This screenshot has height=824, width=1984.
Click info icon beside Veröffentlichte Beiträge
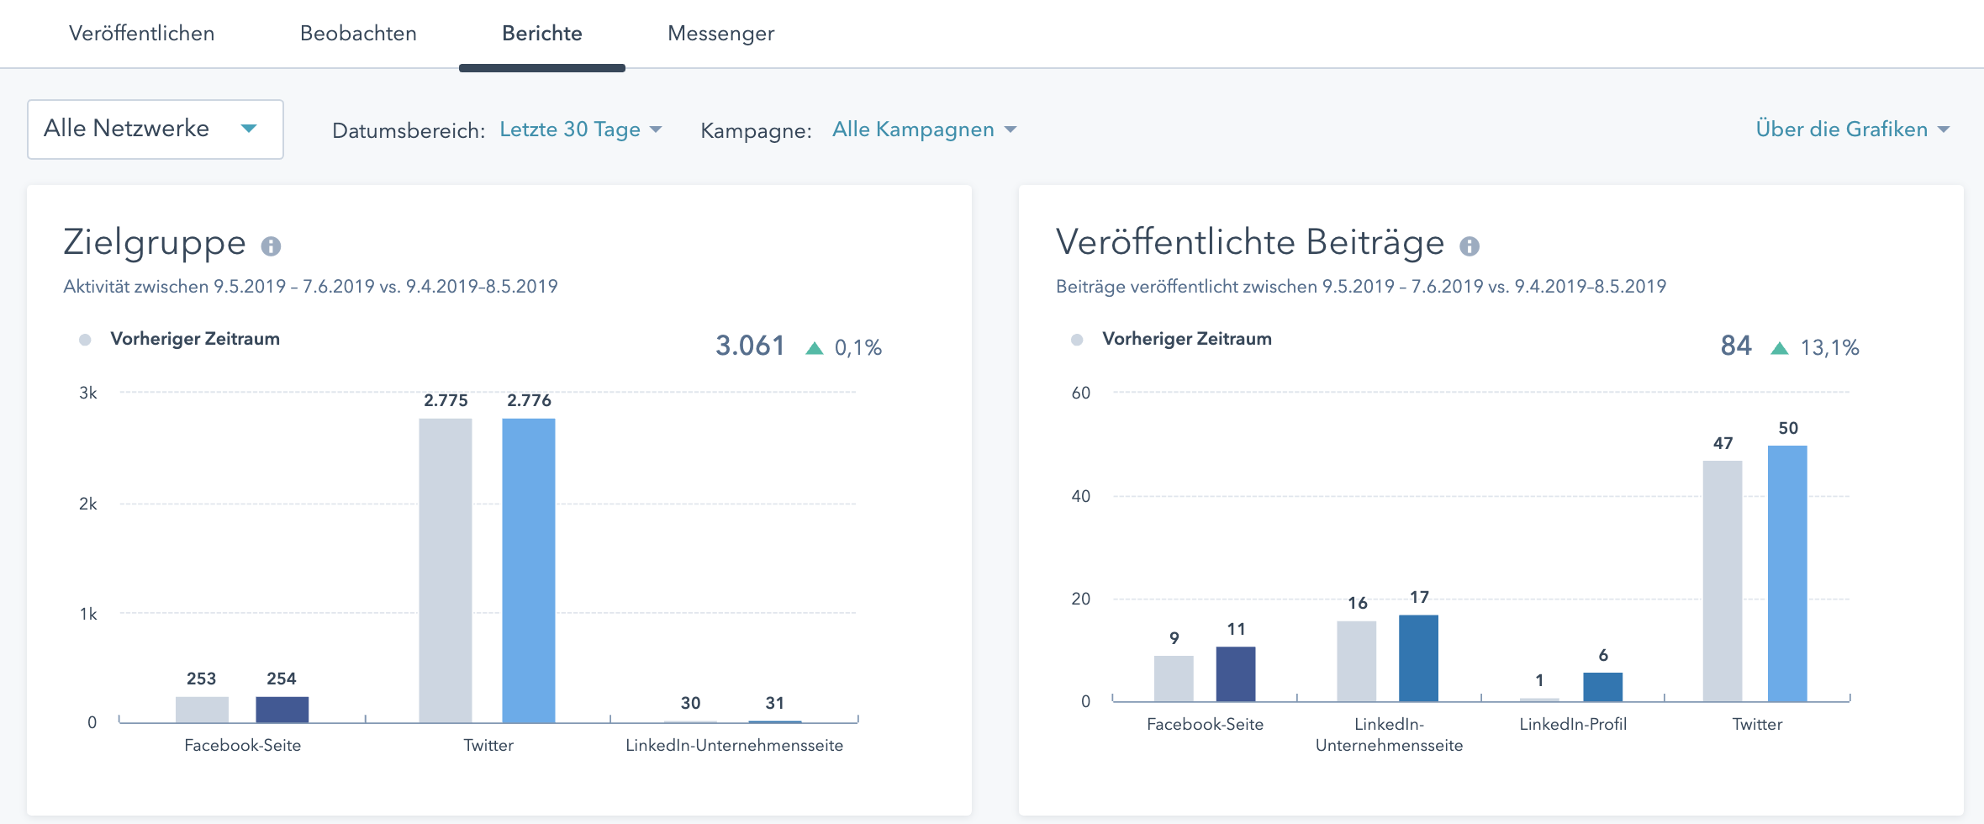click(1469, 246)
